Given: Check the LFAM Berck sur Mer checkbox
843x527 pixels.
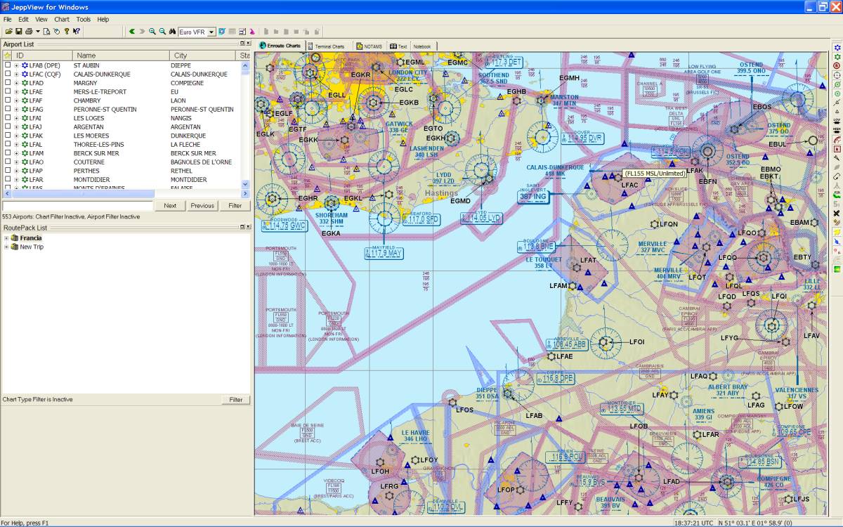Looking at the screenshot, I should (x=8, y=153).
